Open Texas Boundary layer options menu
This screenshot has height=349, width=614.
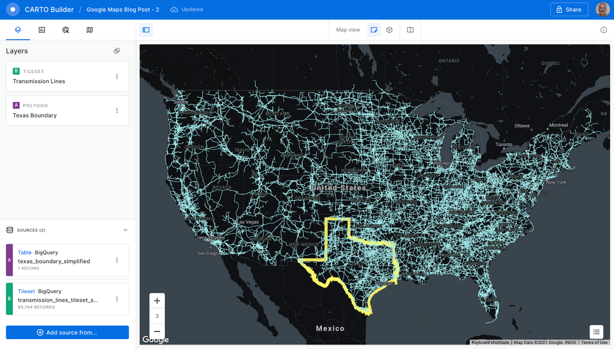(x=117, y=110)
